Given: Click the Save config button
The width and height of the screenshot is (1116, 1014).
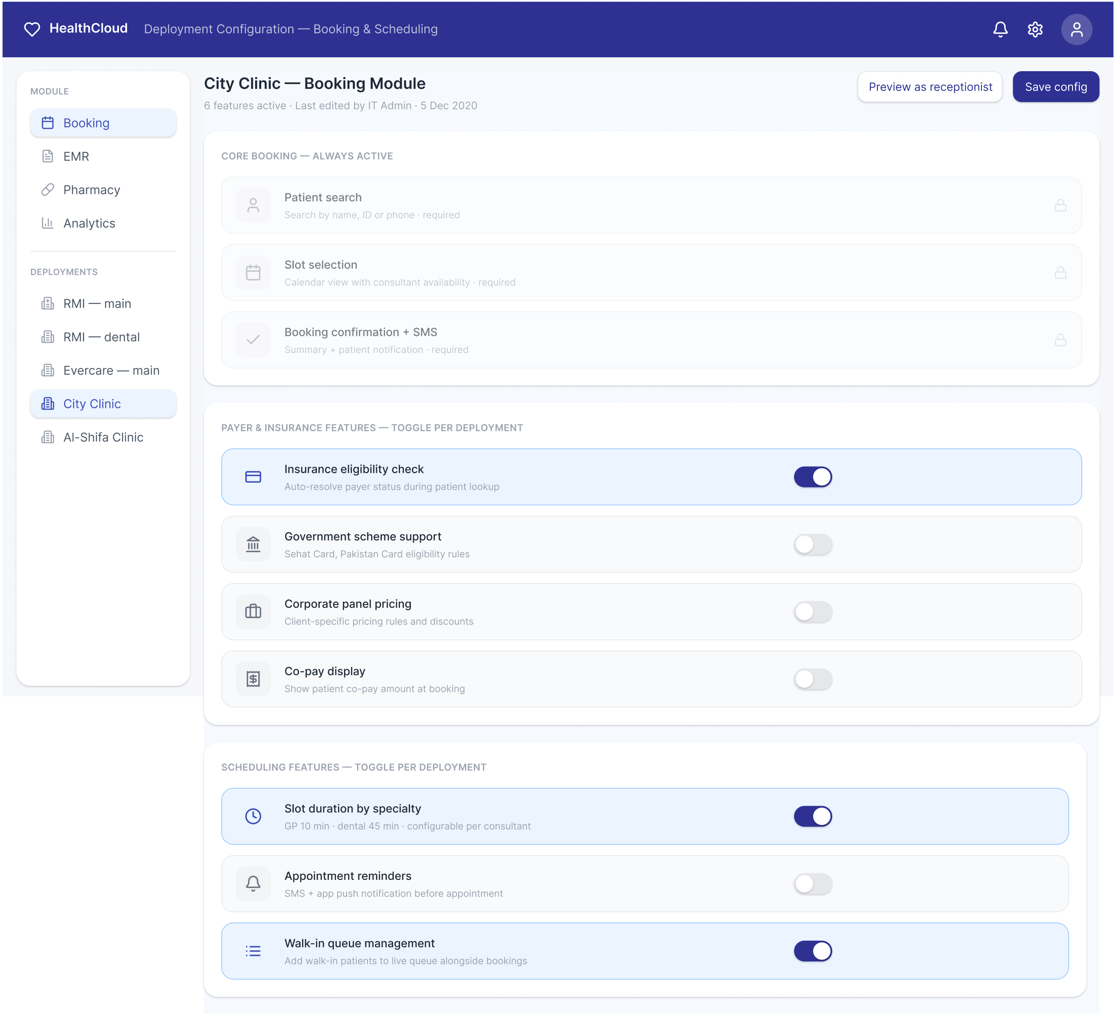Looking at the screenshot, I should point(1056,86).
